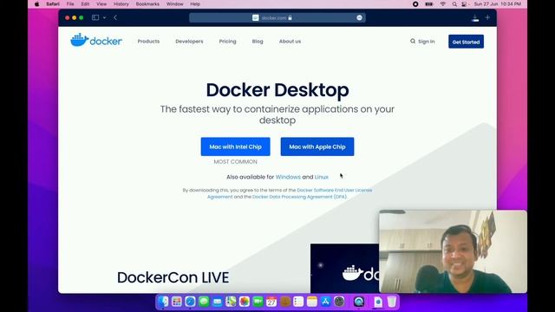Open the site search magnifier icon
Screen dimensions: 555x312
pyautogui.click(x=413, y=42)
